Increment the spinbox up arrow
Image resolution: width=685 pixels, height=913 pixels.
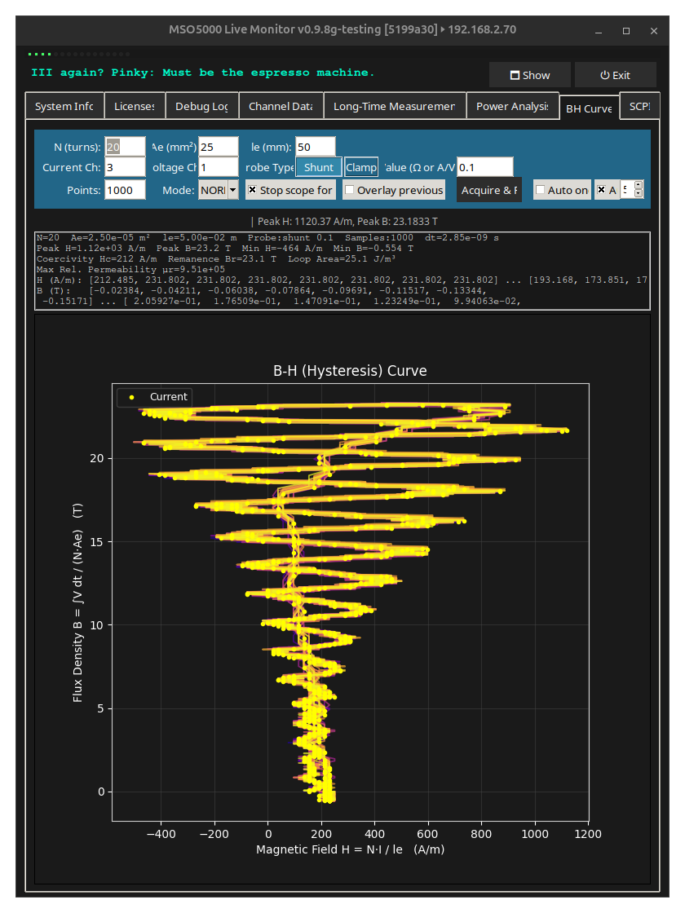pos(639,185)
